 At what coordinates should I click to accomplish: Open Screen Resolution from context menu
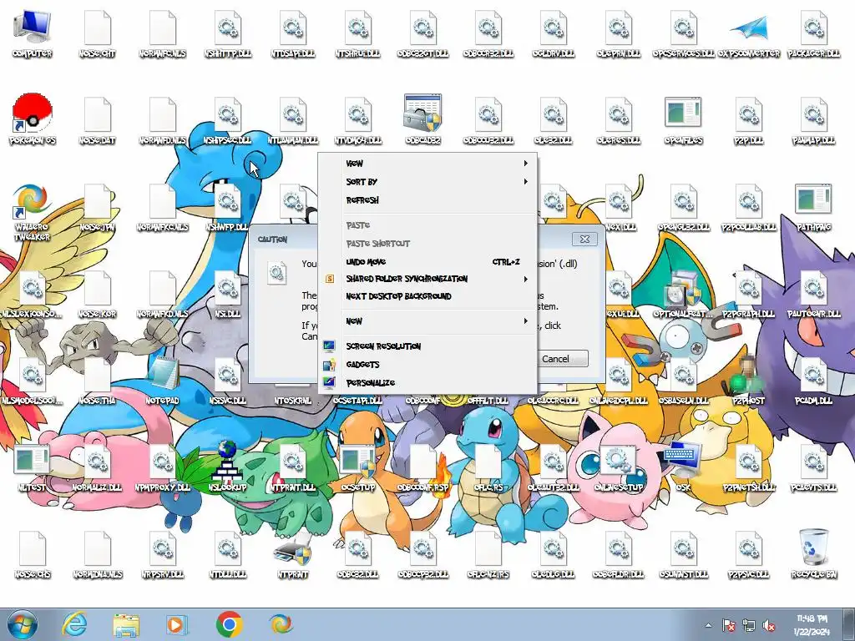coord(427,346)
